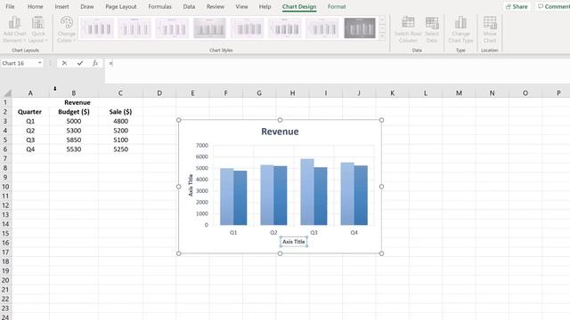Click the Revenue chart title
Screen dimensions: 570x320
tap(280, 132)
